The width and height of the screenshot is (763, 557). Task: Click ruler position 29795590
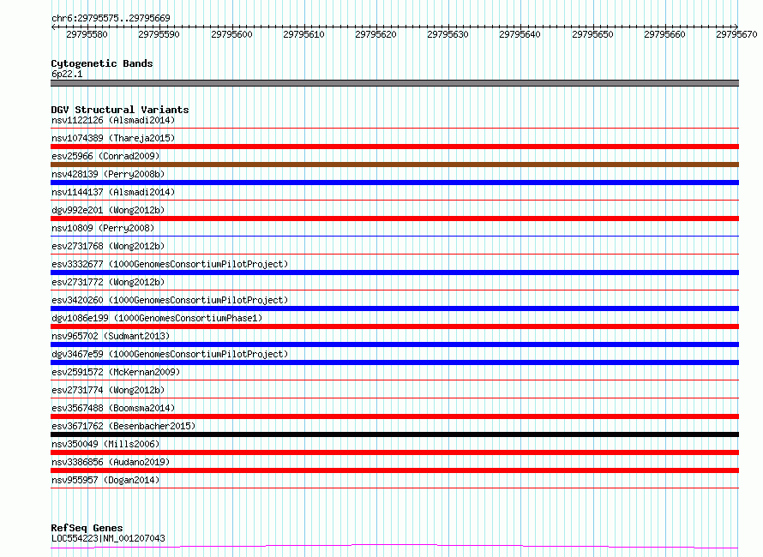(x=159, y=34)
